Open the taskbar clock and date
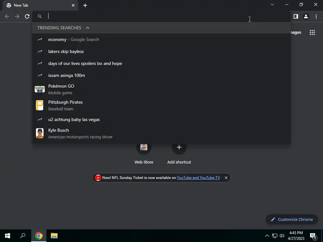Screen dimensions: 323x242 296,236
